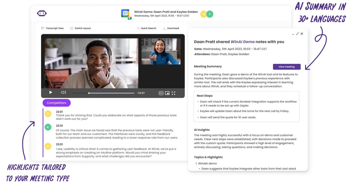
Task: Click 'Kaylee will update Daan' next step line
Action: pos(245,111)
